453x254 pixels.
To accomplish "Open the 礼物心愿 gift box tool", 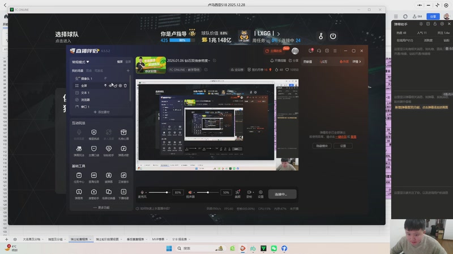I will pyautogui.click(x=123, y=134).
